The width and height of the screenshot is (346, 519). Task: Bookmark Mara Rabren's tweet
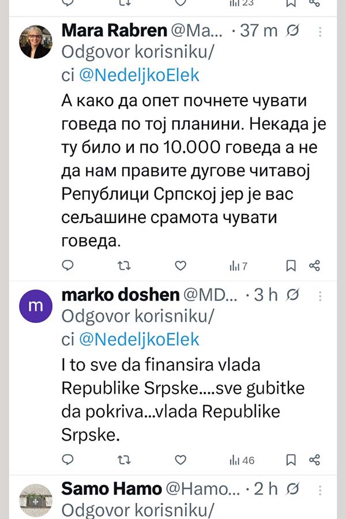pyautogui.click(x=292, y=265)
